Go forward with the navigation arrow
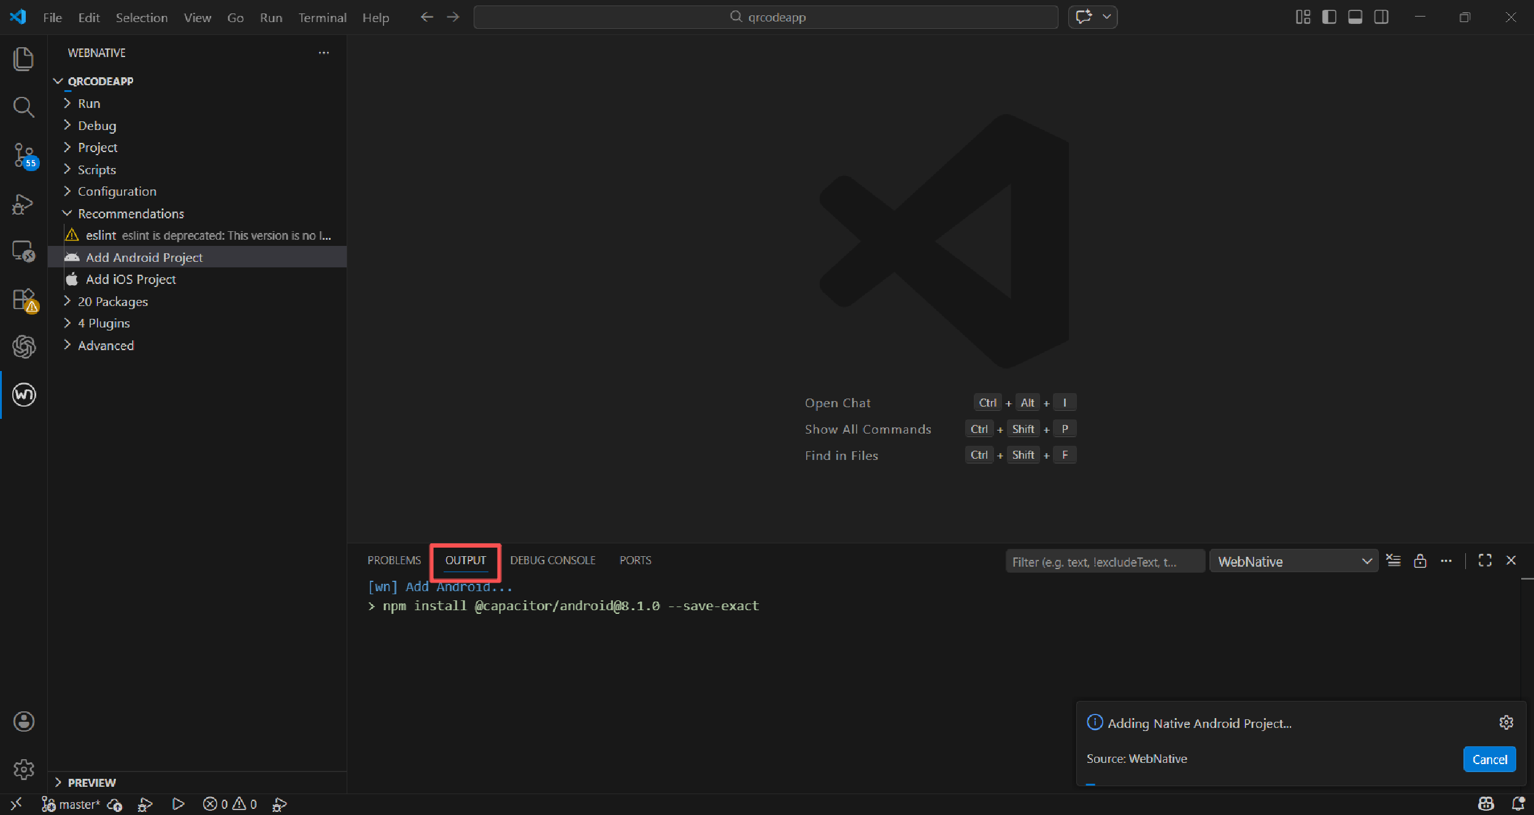1534x815 pixels. [x=453, y=17]
